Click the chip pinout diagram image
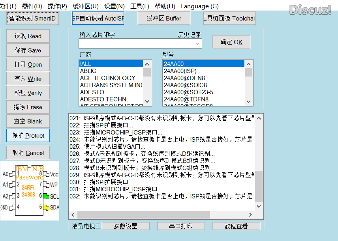This screenshot has width=338, height=241. pos(30,191)
